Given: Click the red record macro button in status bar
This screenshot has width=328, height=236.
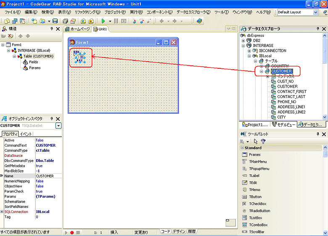Looking at the screenshot, I should [72, 233].
